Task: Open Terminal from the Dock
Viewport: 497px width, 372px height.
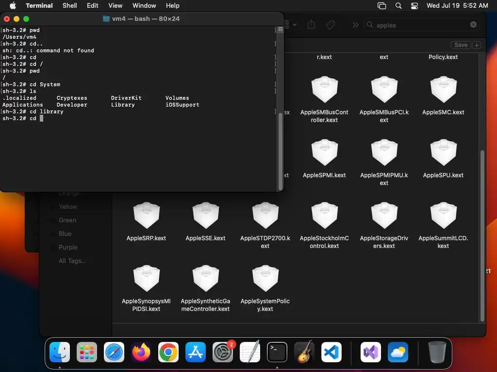Action: [277, 352]
